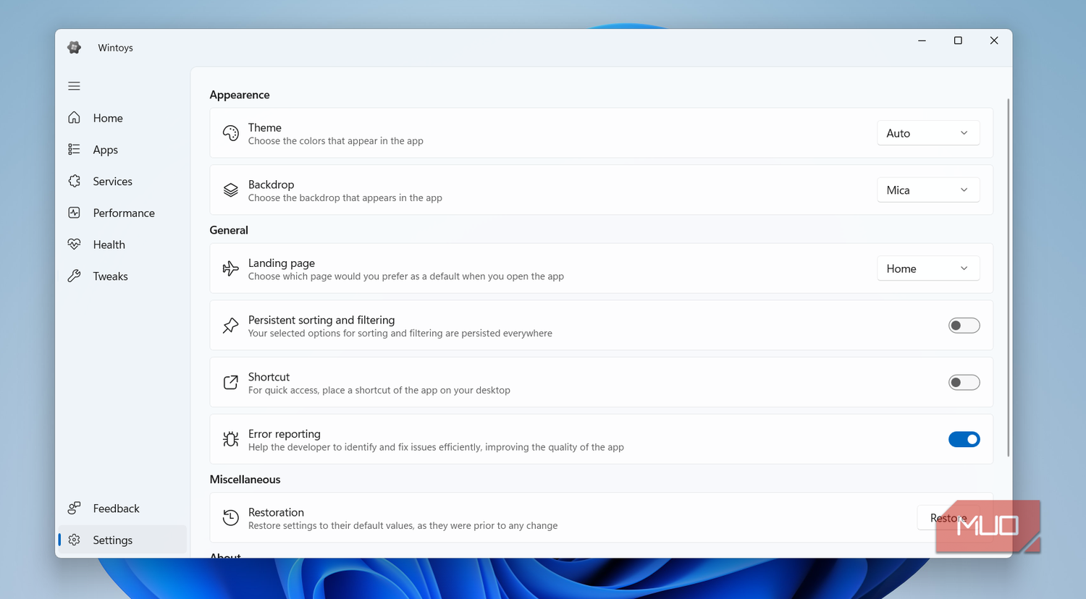Click the Home house icon in sidebar
The height and width of the screenshot is (599, 1086).
click(x=74, y=118)
